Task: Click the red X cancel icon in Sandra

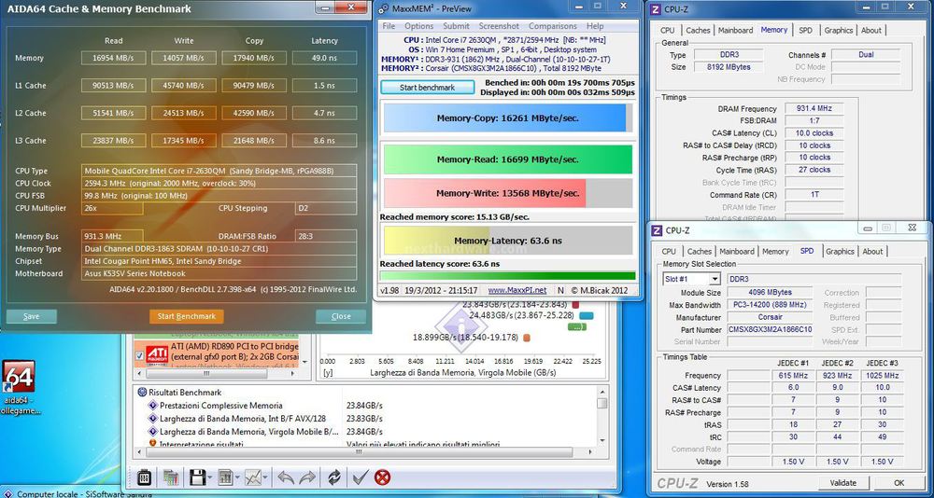Action: click(382, 477)
